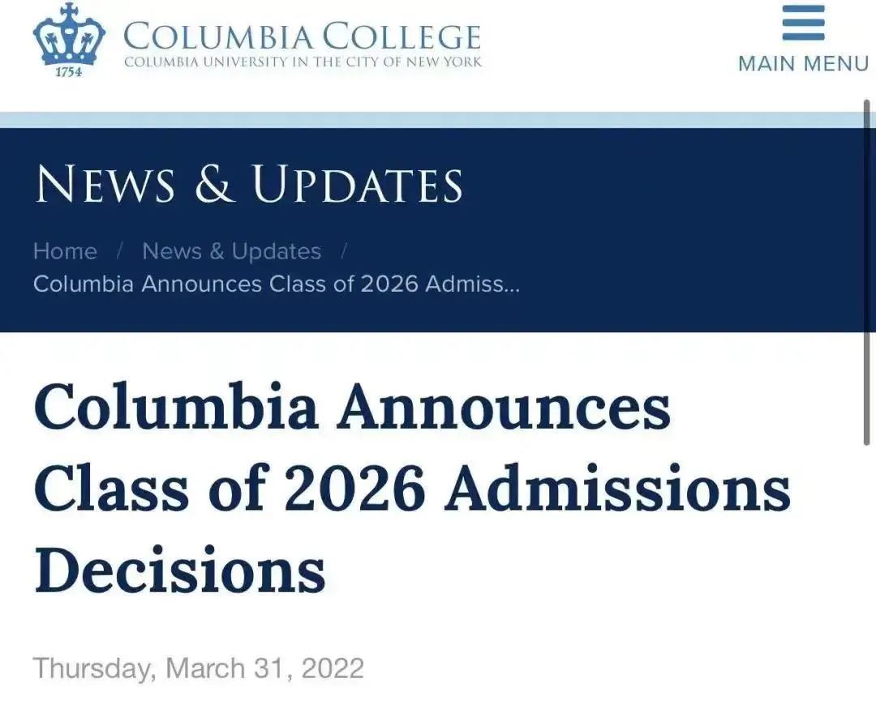Select the News & Updates banner heading
This screenshot has width=876, height=704.
(x=249, y=184)
